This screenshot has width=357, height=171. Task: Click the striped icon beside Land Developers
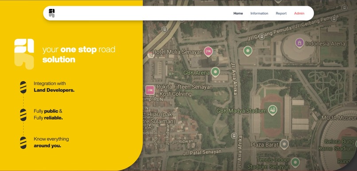(23, 87)
